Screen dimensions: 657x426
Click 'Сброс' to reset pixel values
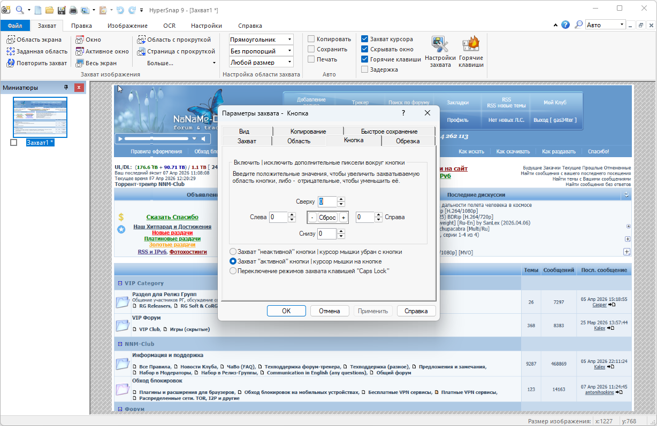pos(327,218)
